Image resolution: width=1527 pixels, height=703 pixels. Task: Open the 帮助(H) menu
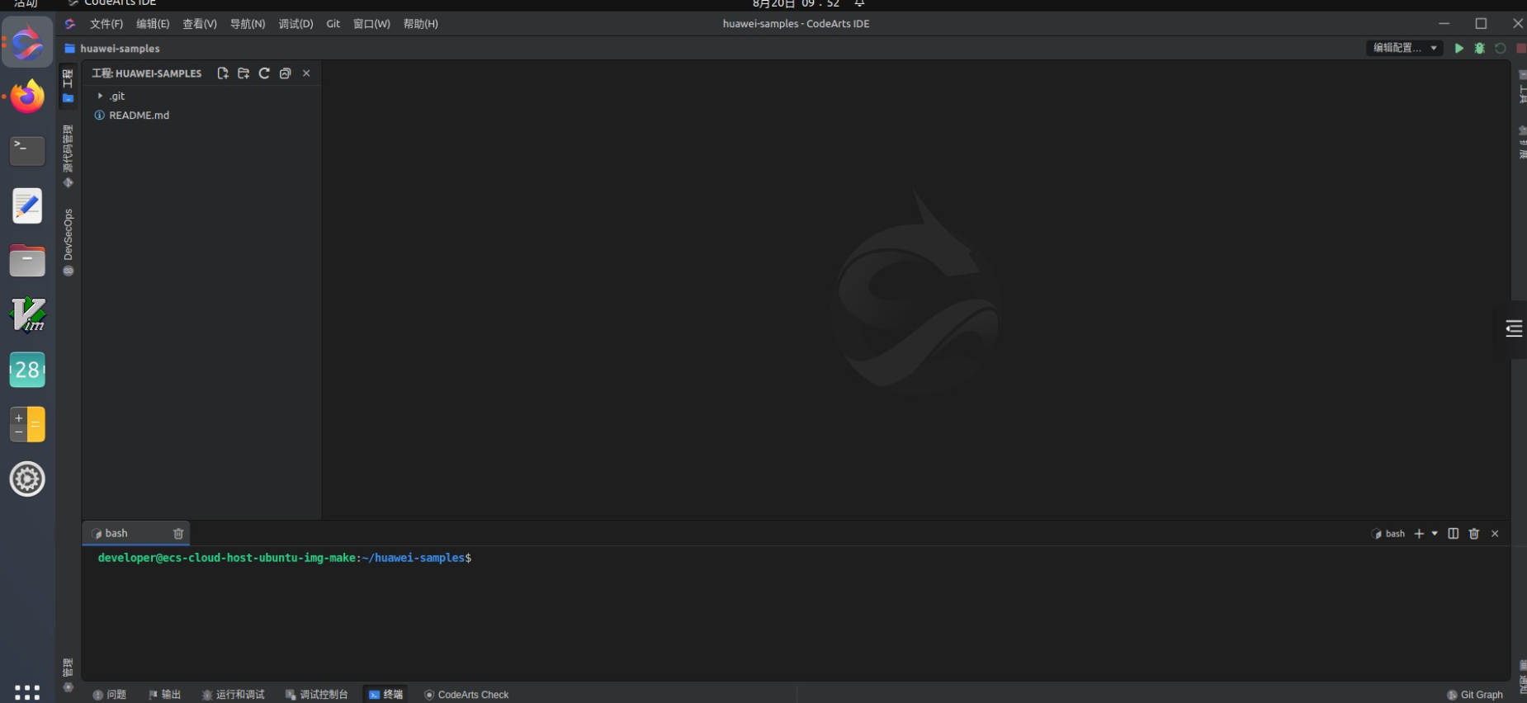click(x=421, y=24)
